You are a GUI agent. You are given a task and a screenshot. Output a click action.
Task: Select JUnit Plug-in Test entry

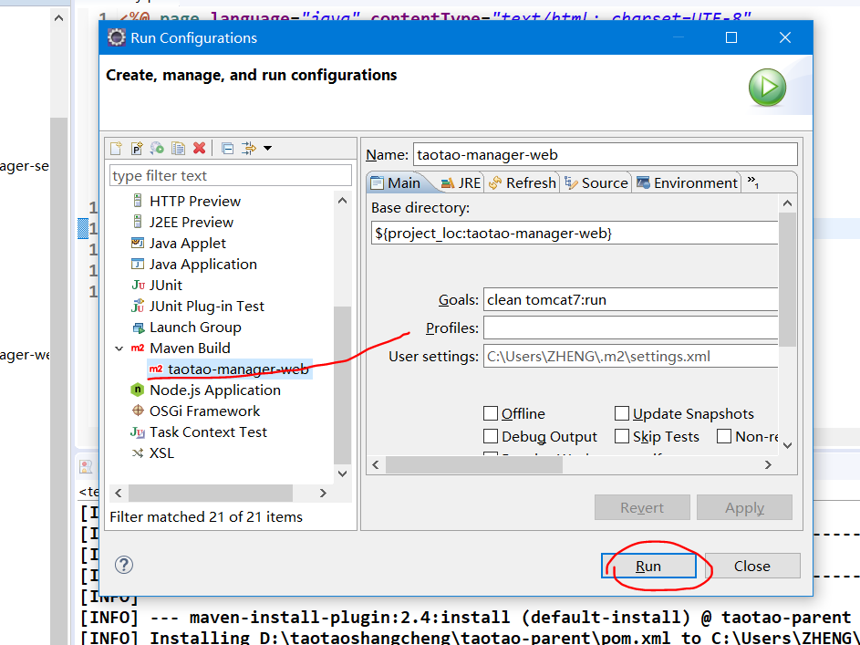coord(207,306)
